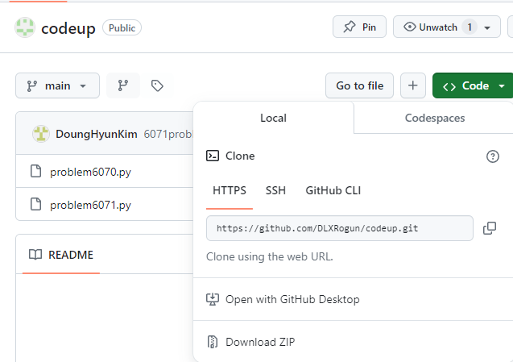The height and width of the screenshot is (362, 513).
Task: Open the DoungHyunKim author link
Action: point(96,134)
